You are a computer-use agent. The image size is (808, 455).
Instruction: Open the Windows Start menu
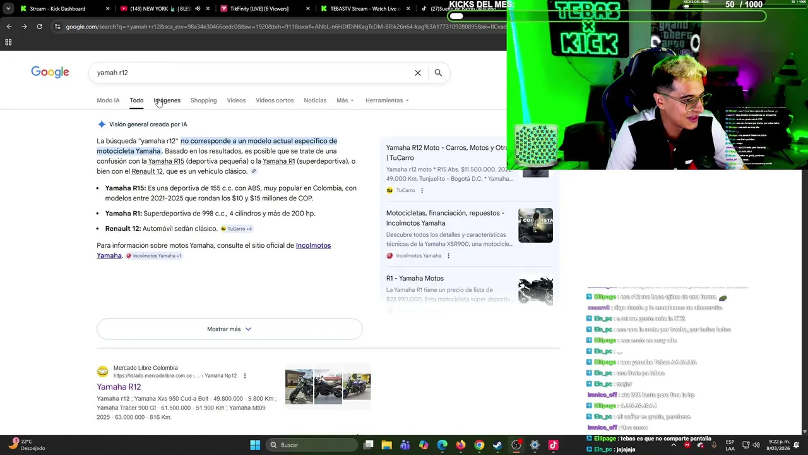pyautogui.click(x=255, y=445)
